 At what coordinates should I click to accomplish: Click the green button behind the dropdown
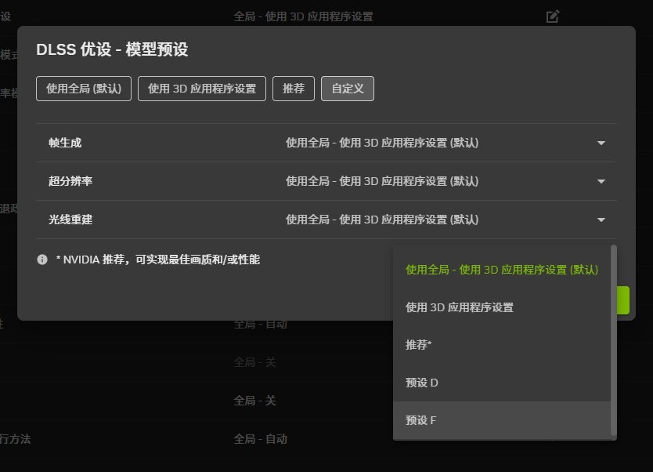(623, 300)
